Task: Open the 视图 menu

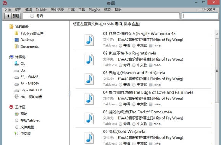Action: coord(18,10)
